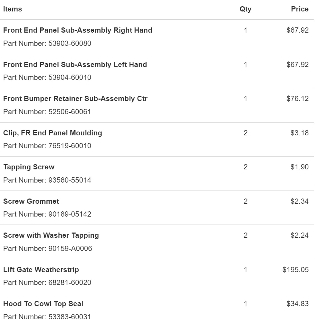
Task: Select Hood To Cowl Top Seal item
Action: [43, 304]
